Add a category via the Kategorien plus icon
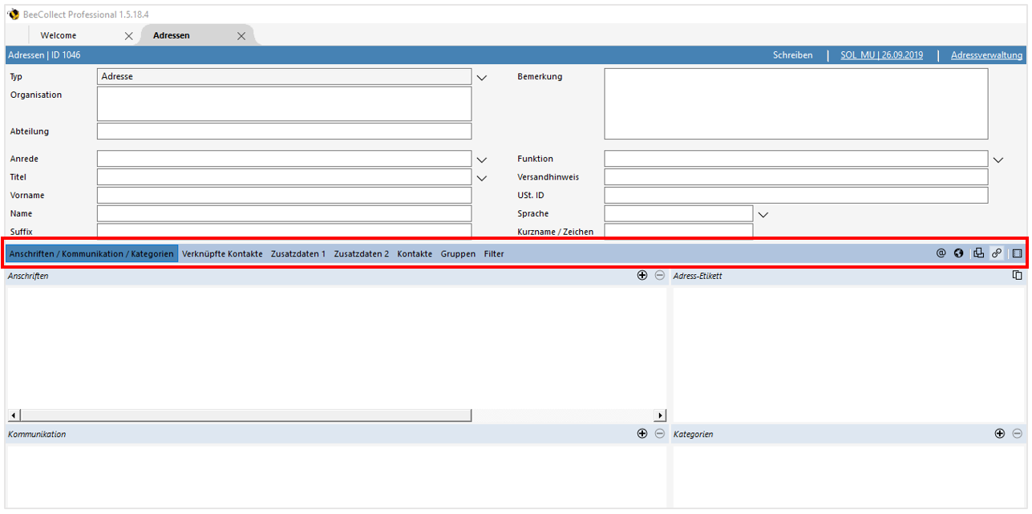The image size is (1032, 514). 999,433
